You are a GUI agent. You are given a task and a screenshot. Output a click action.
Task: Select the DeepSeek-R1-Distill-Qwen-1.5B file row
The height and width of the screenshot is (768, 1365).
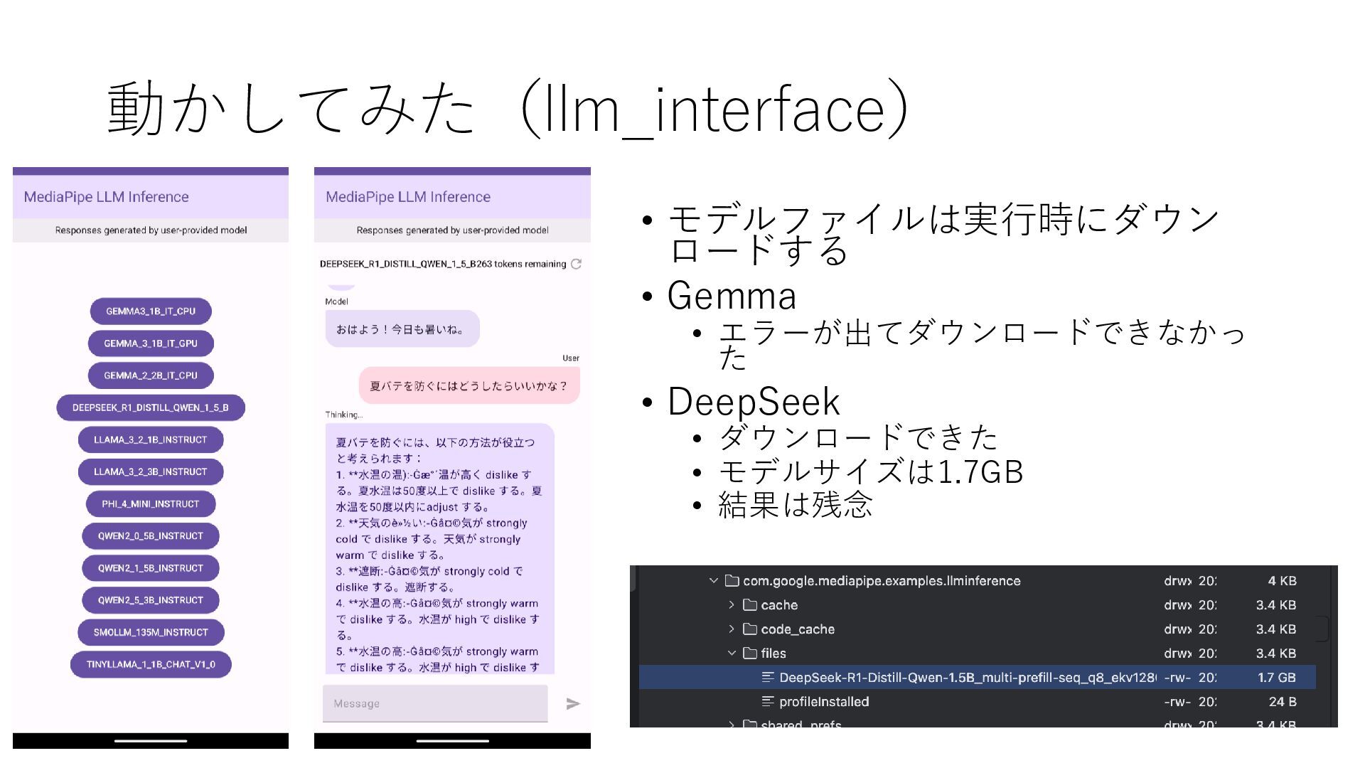(x=978, y=677)
